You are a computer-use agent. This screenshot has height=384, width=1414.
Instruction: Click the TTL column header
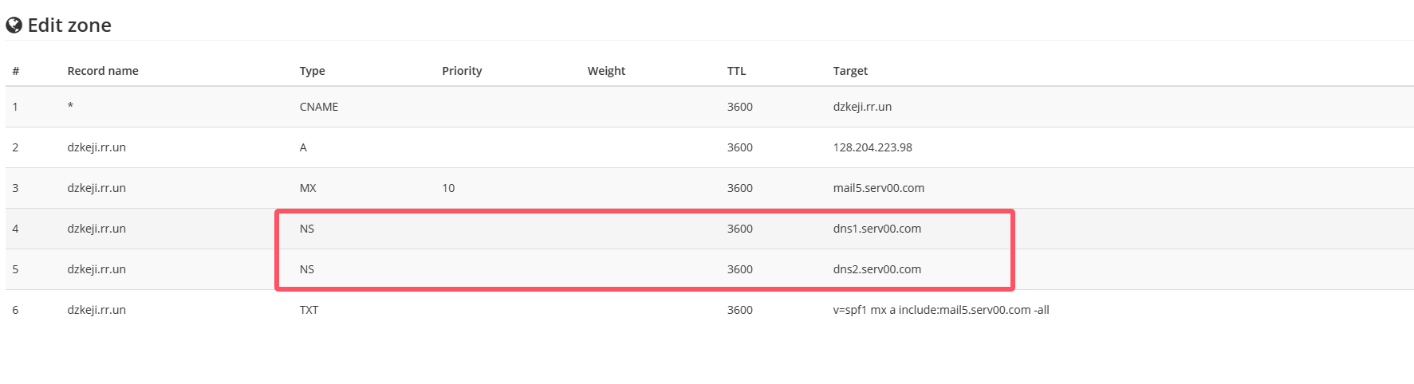point(736,71)
